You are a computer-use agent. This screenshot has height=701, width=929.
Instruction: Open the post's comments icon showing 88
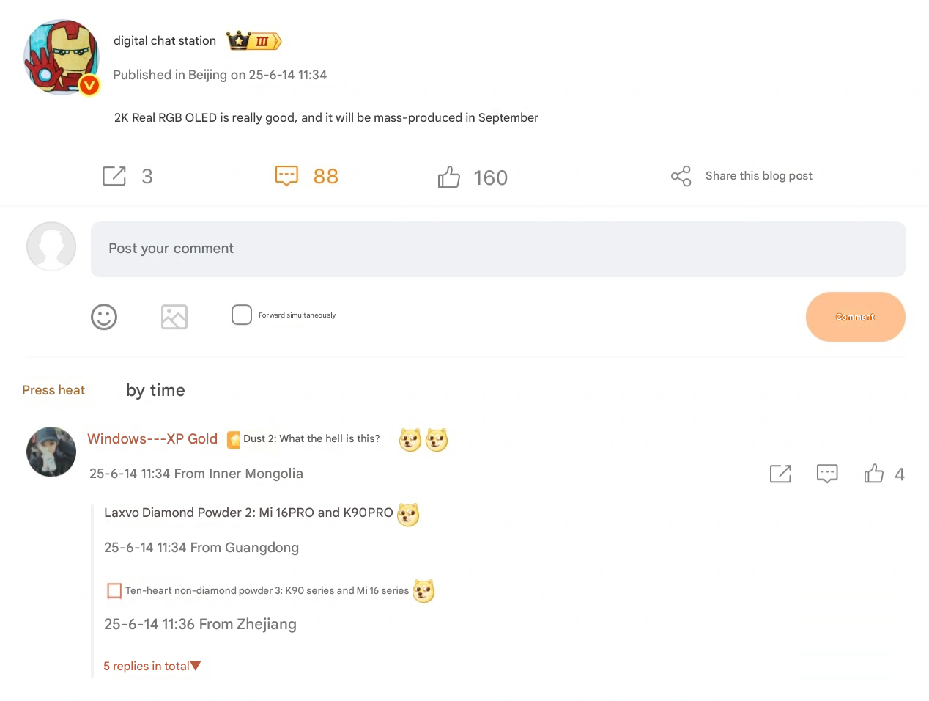286,176
